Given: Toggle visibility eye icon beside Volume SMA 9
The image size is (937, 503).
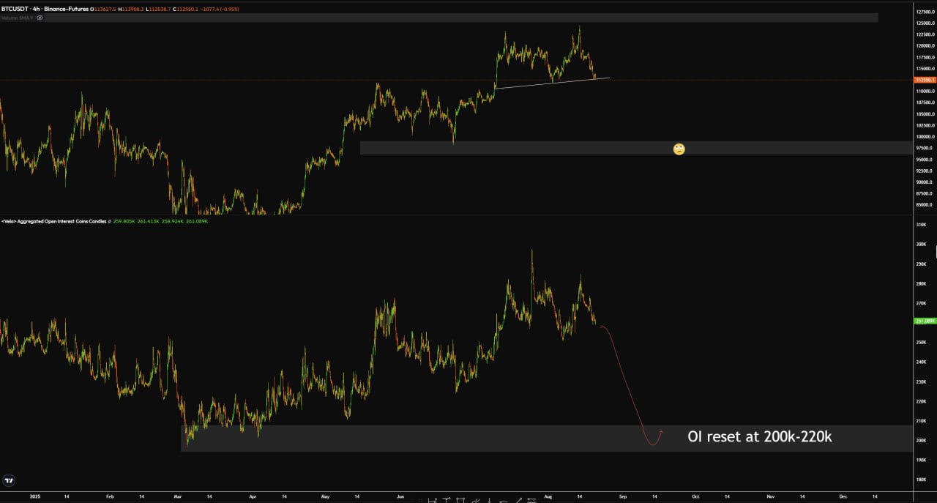Looking at the screenshot, I should click(x=40, y=18).
